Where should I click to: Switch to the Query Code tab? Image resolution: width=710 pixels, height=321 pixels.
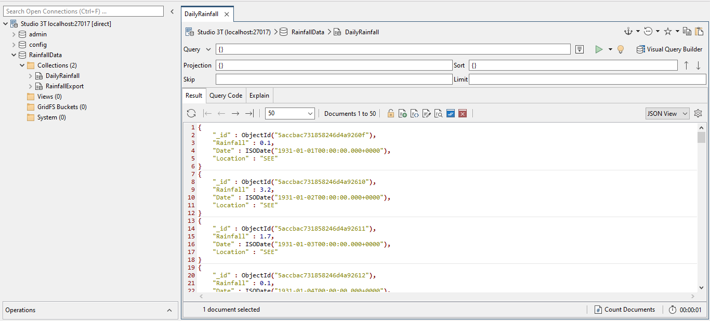(226, 96)
